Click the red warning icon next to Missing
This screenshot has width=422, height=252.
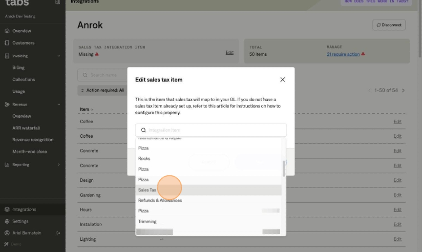[x=97, y=54]
